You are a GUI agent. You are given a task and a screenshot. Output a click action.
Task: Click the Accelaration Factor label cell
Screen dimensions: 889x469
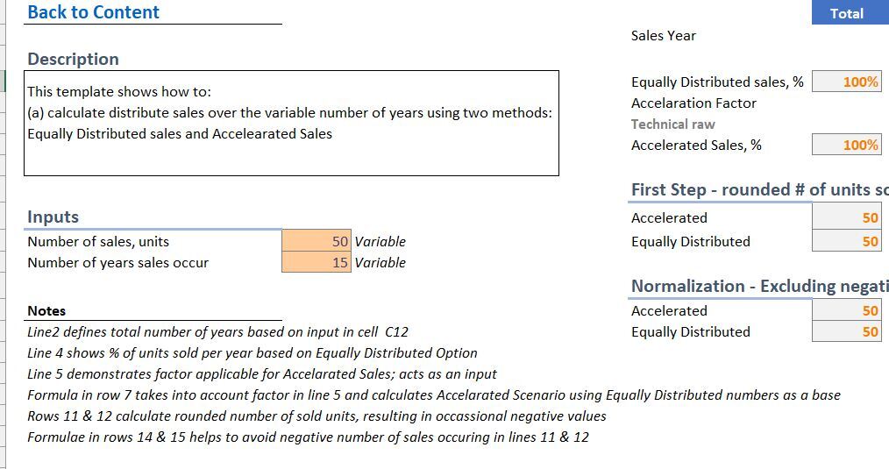click(x=693, y=103)
